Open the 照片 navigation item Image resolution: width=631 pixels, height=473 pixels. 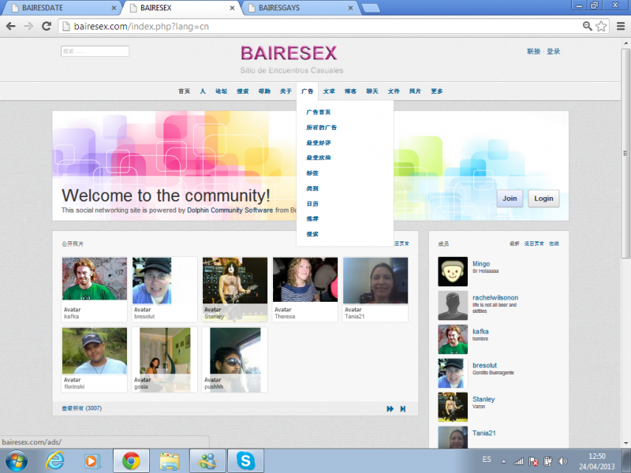click(415, 91)
